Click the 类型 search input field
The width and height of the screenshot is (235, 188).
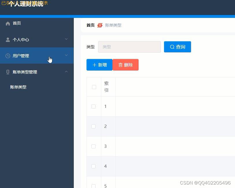(129, 47)
